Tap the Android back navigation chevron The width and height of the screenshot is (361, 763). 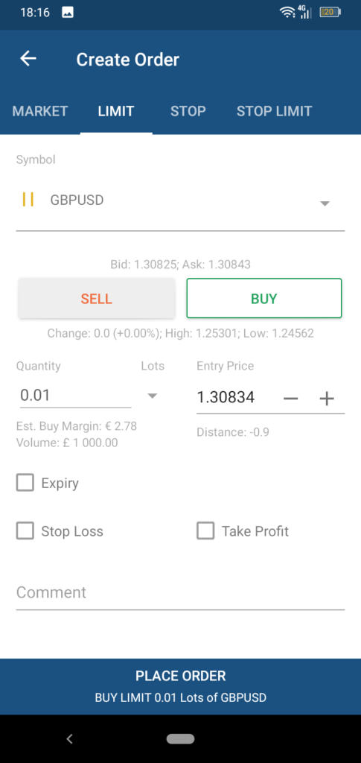click(69, 738)
